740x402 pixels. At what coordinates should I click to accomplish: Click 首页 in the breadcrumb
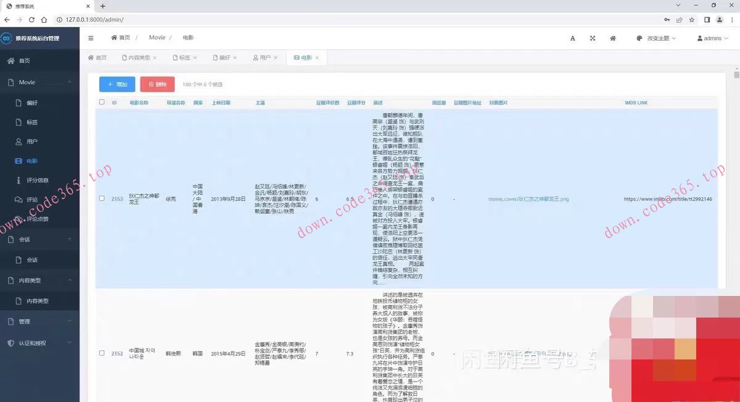(x=121, y=38)
